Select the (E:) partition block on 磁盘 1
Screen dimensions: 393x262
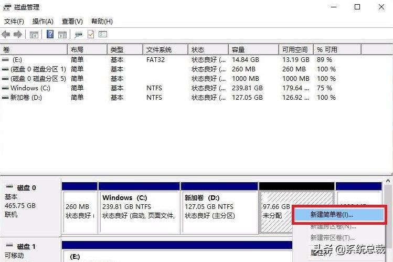click(x=177, y=252)
